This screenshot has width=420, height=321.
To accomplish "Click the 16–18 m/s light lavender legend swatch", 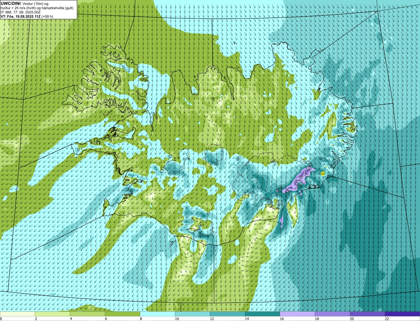I will pyautogui.click(x=298, y=314).
